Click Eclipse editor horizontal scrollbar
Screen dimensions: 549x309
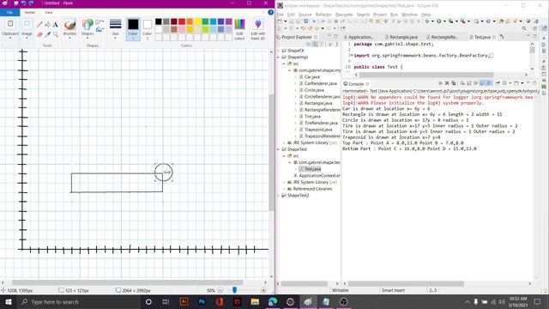[x=426, y=75]
